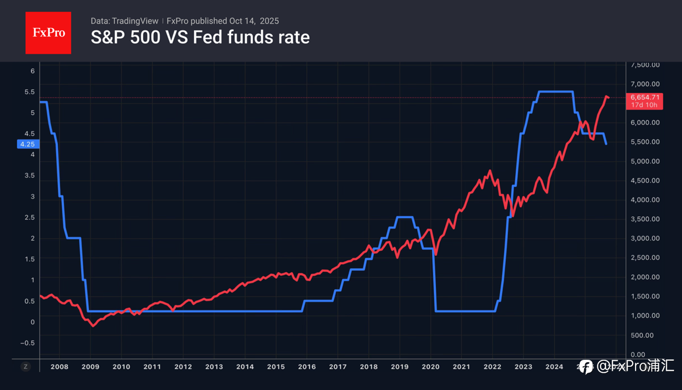Viewport: 682px width, 390px height.
Task: Click the Z button below the left axis
Action: [25, 367]
